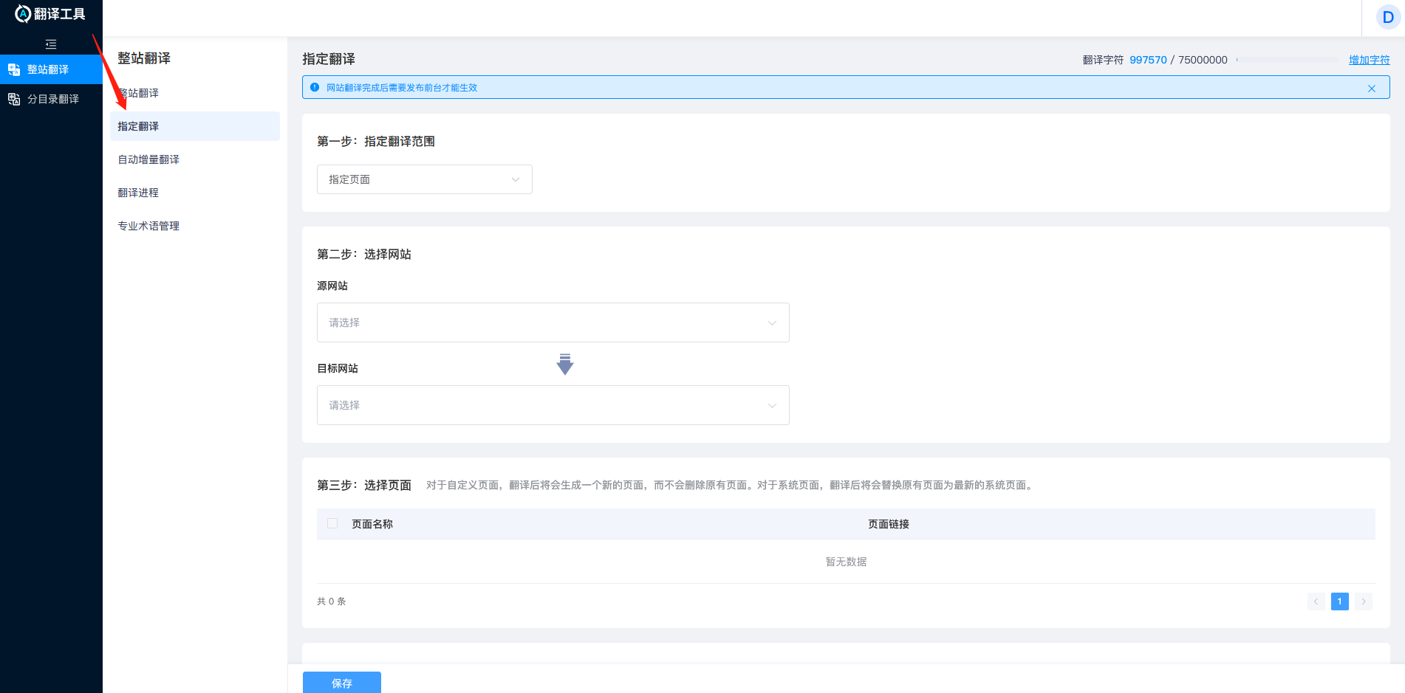The width and height of the screenshot is (1405, 693).
Task: Open the 翻译进程 menu item
Action: pyautogui.click(x=137, y=192)
